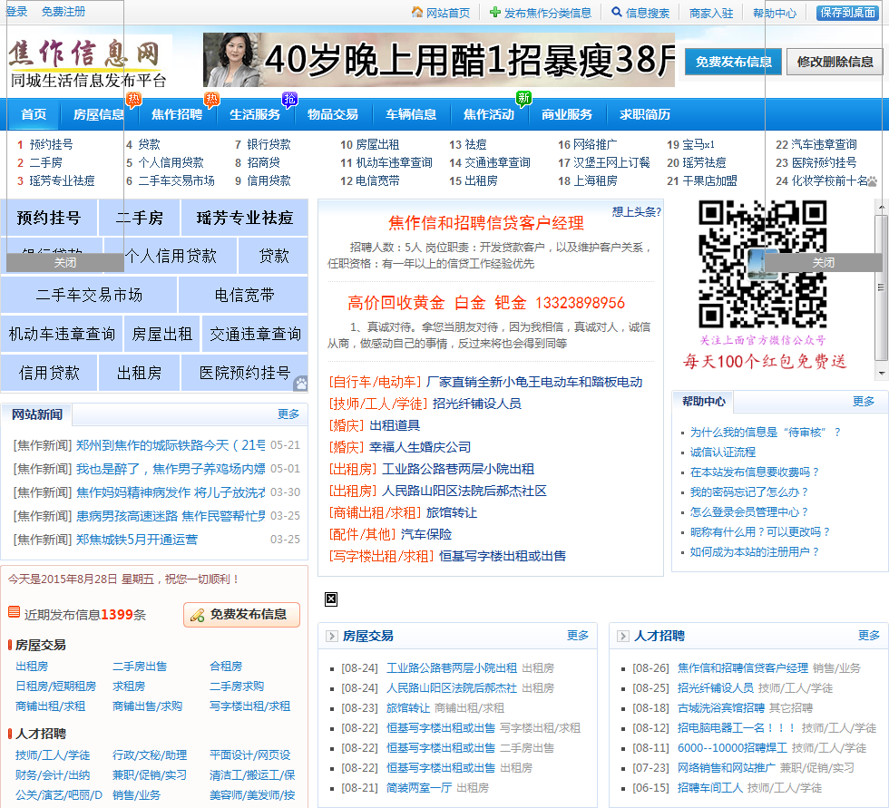Open headline 焦作信和招聘信贷客户经理
Screen dimensions: 889x808
click(486, 223)
